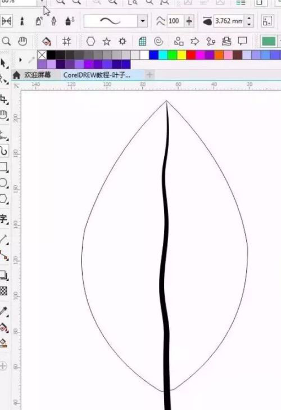Select the calligraphic pen mode icon
The width and height of the screenshot is (281, 410).
point(54,21)
